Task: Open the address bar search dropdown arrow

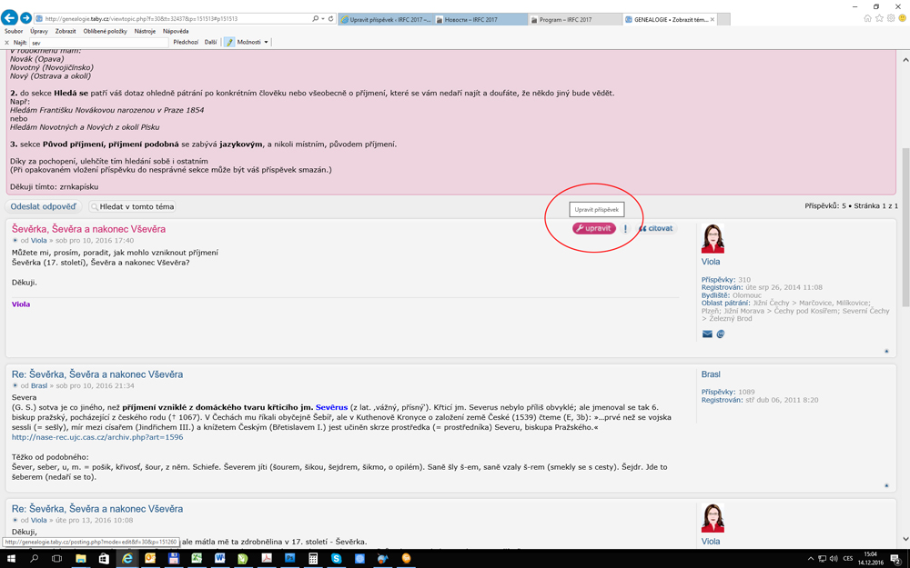Action: point(322,18)
